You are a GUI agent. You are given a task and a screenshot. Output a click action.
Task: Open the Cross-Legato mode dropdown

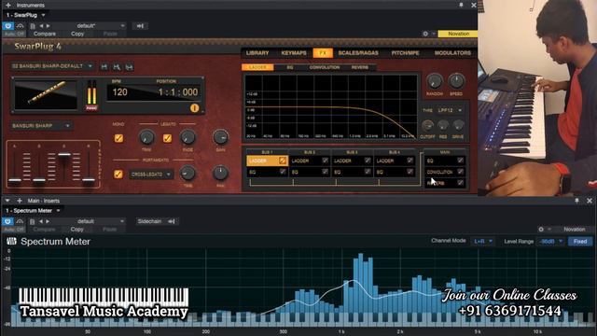click(151, 175)
